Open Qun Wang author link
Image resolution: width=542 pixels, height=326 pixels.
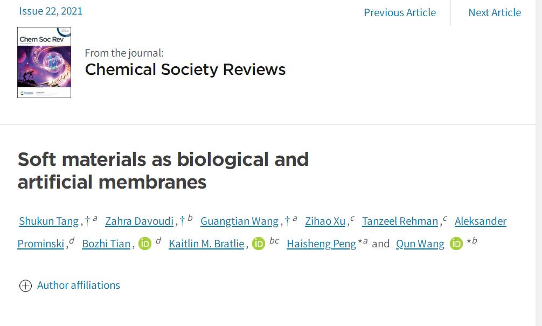pyautogui.click(x=420, y=244)
